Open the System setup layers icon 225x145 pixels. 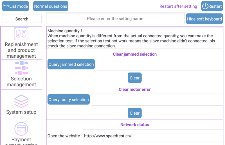click(21, 101)
